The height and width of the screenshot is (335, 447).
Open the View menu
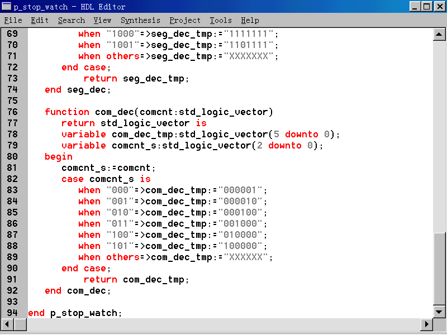102,21
